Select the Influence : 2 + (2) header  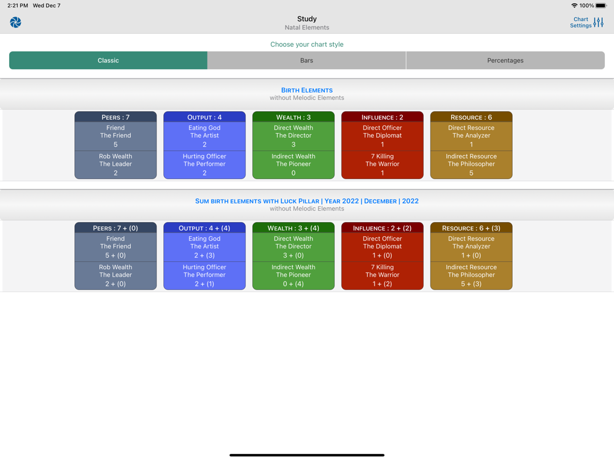click(x=382, y=228)
